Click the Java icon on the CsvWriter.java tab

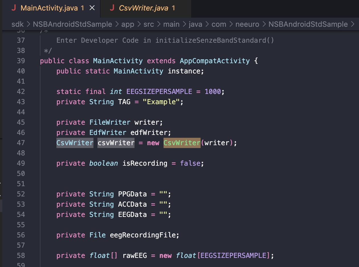pyautogui.click(x=112, y=8)
